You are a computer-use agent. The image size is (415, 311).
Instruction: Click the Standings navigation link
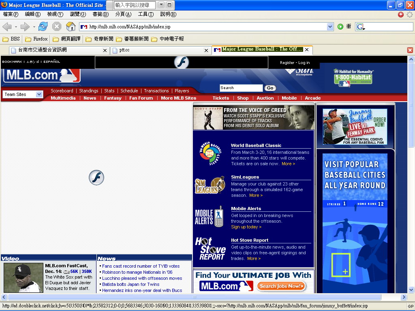coord(88,91)
